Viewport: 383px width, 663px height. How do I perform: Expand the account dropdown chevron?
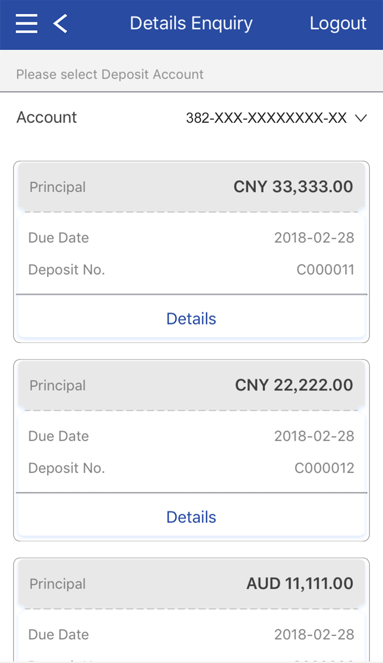pos(361,118)
